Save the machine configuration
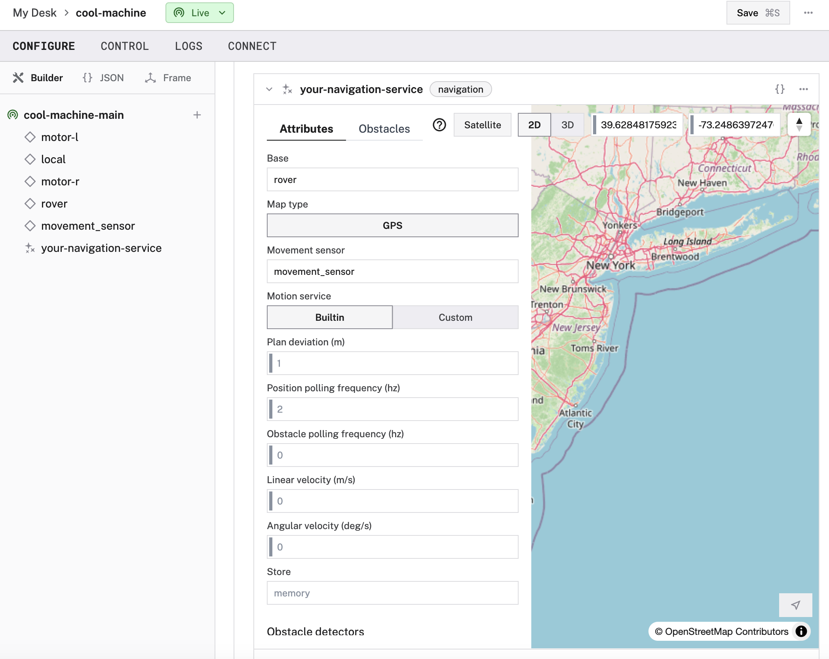Screen dimensions: 829x659 pos(757,13)
